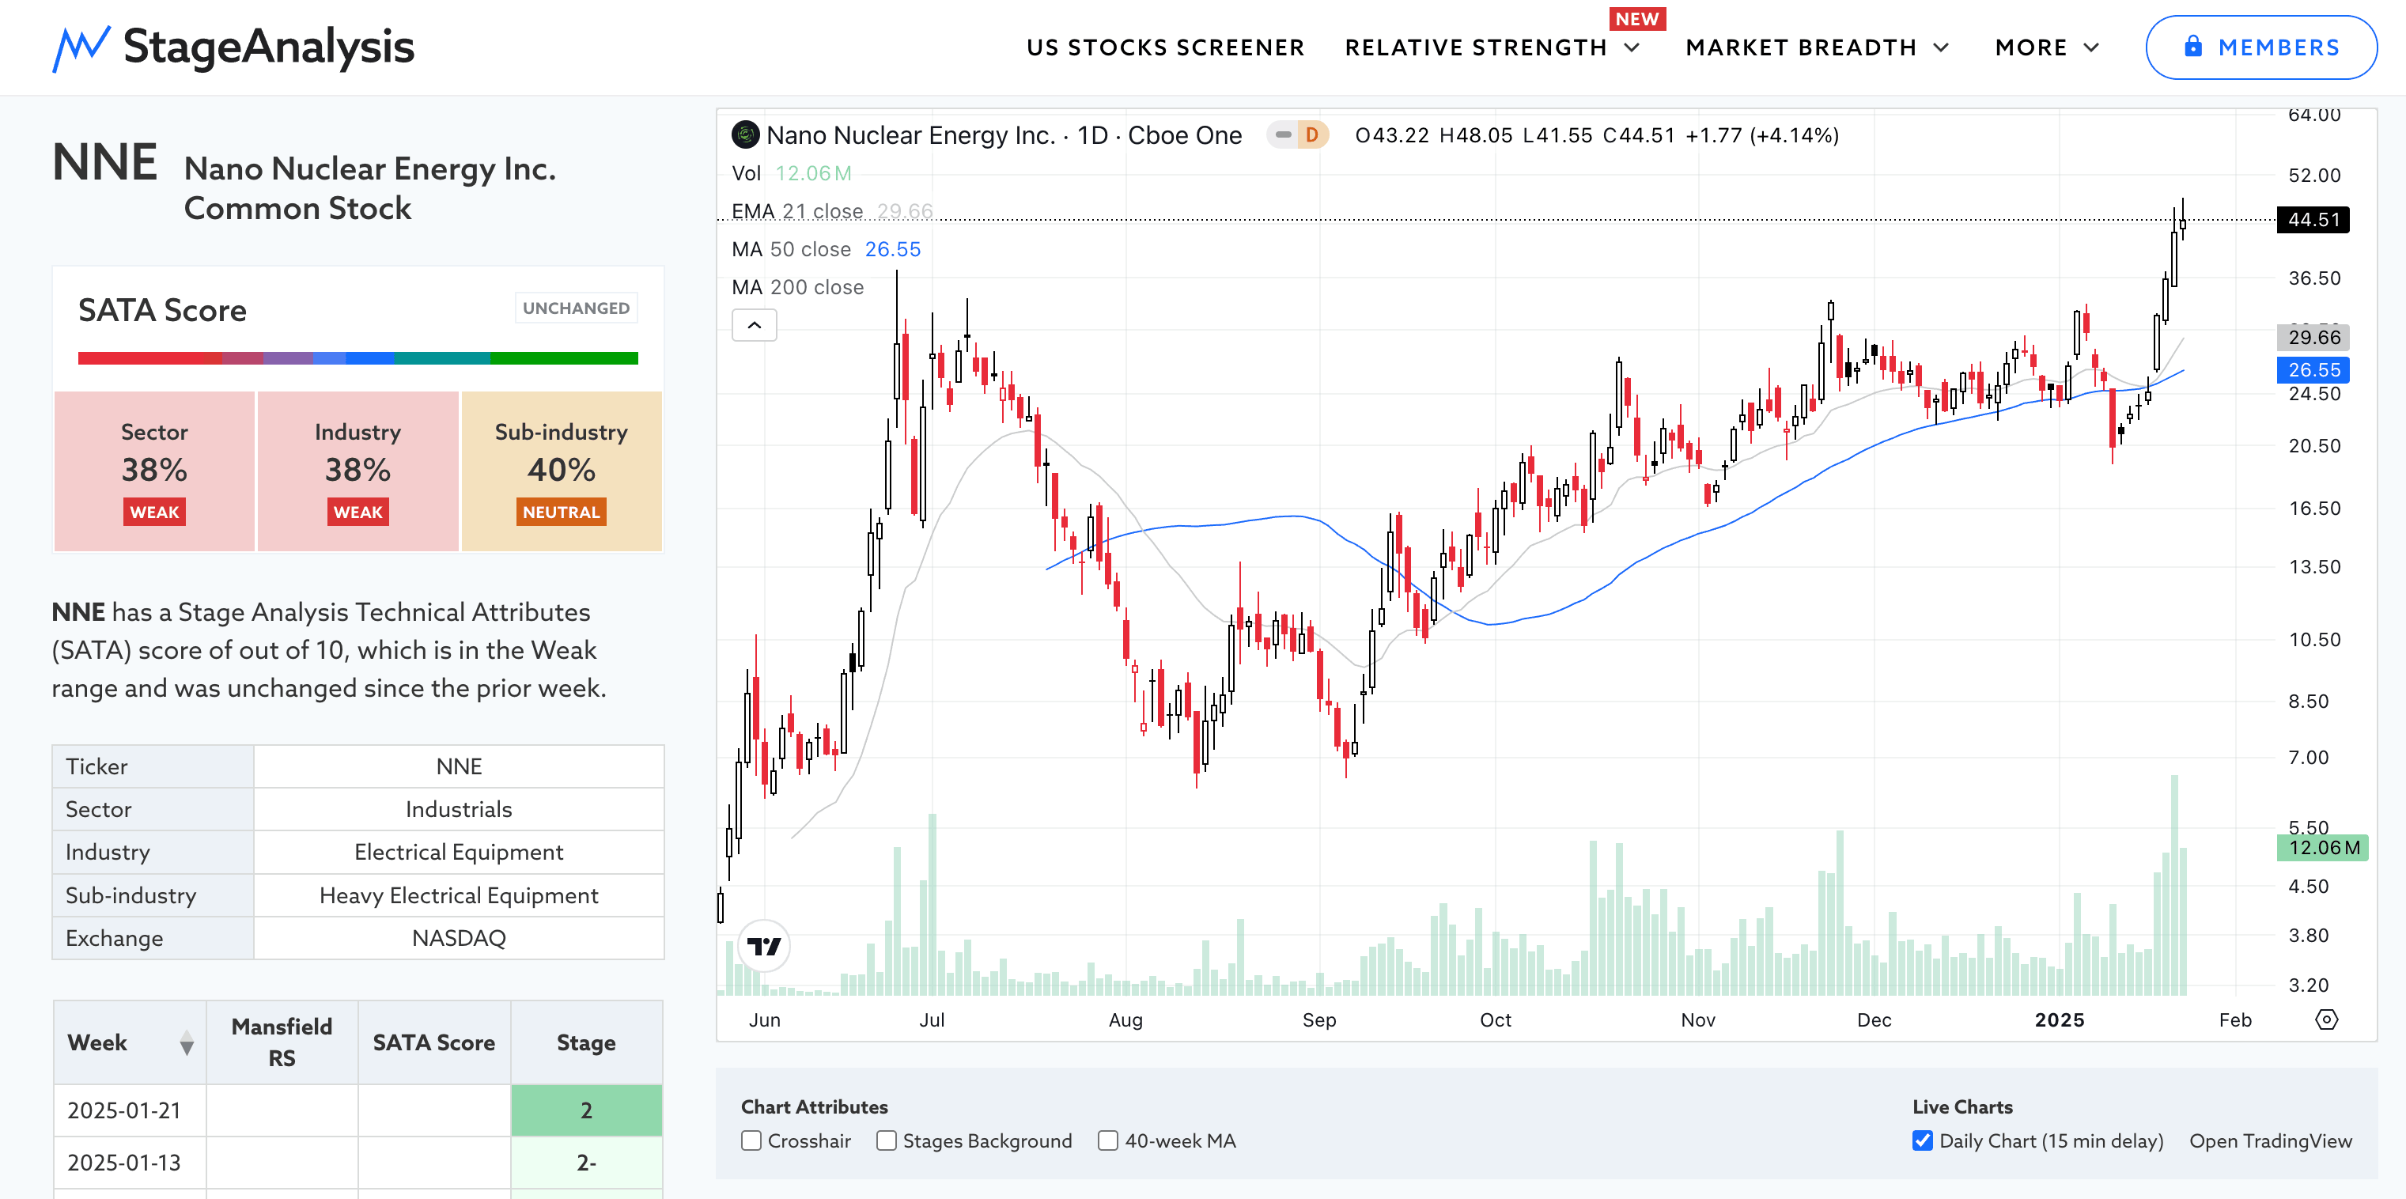Open US Stocks Screener
The height and width of the screenshot is (1199, 2406).
click(x=1165, y=47)
